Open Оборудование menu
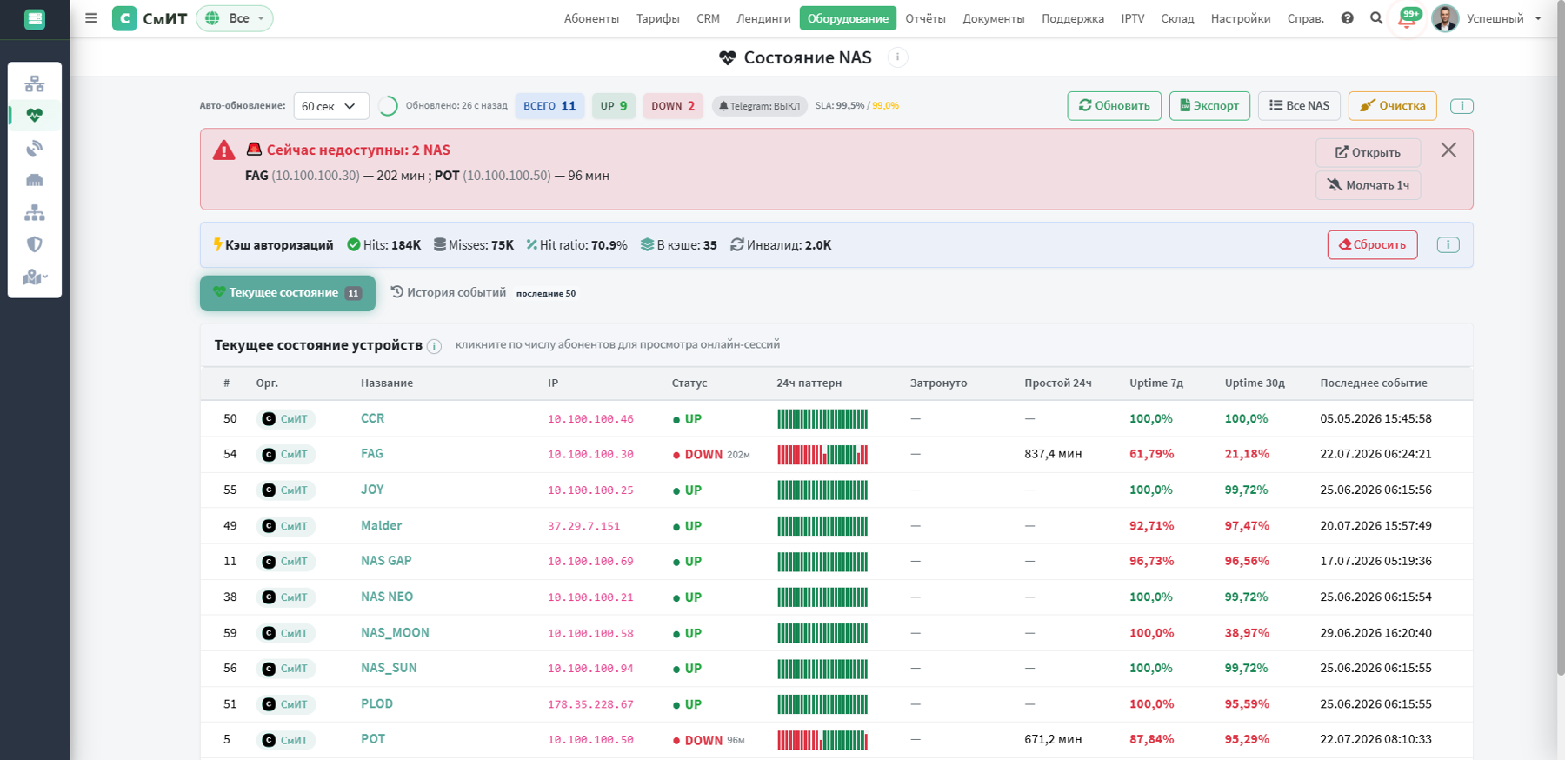Viewport: 1565px width, 760px height. click(x=848, y=18)
